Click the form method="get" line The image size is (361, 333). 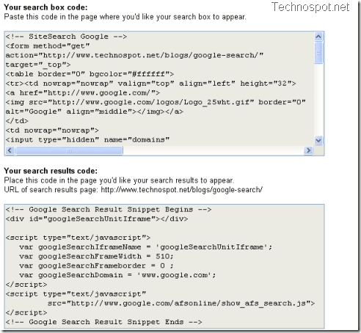(48, 46)
